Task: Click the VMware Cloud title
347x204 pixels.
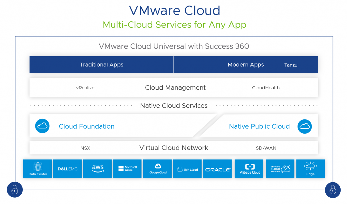Action: [175, 11]
